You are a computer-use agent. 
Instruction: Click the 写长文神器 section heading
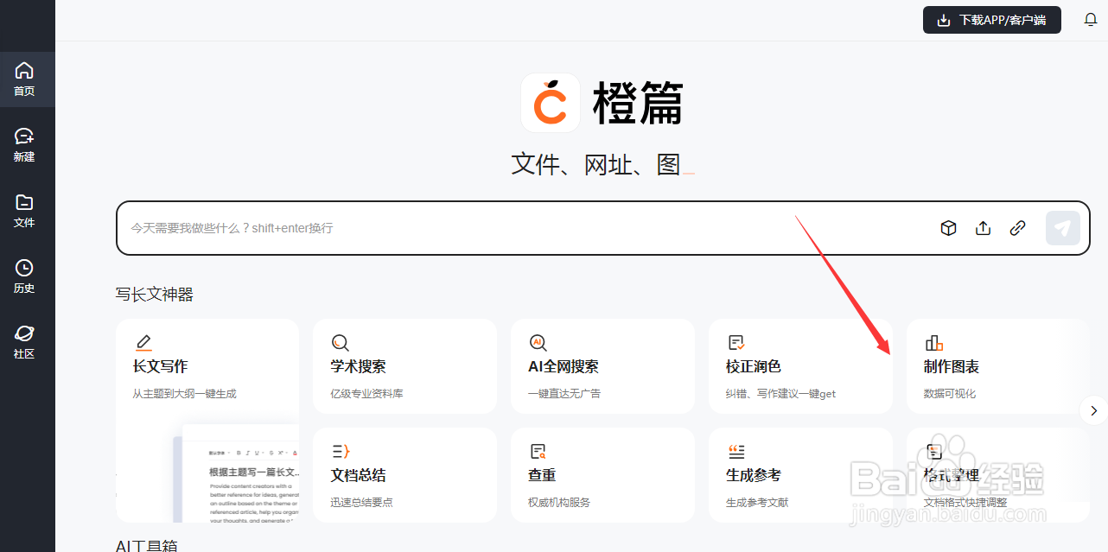(x=155, y=295)
